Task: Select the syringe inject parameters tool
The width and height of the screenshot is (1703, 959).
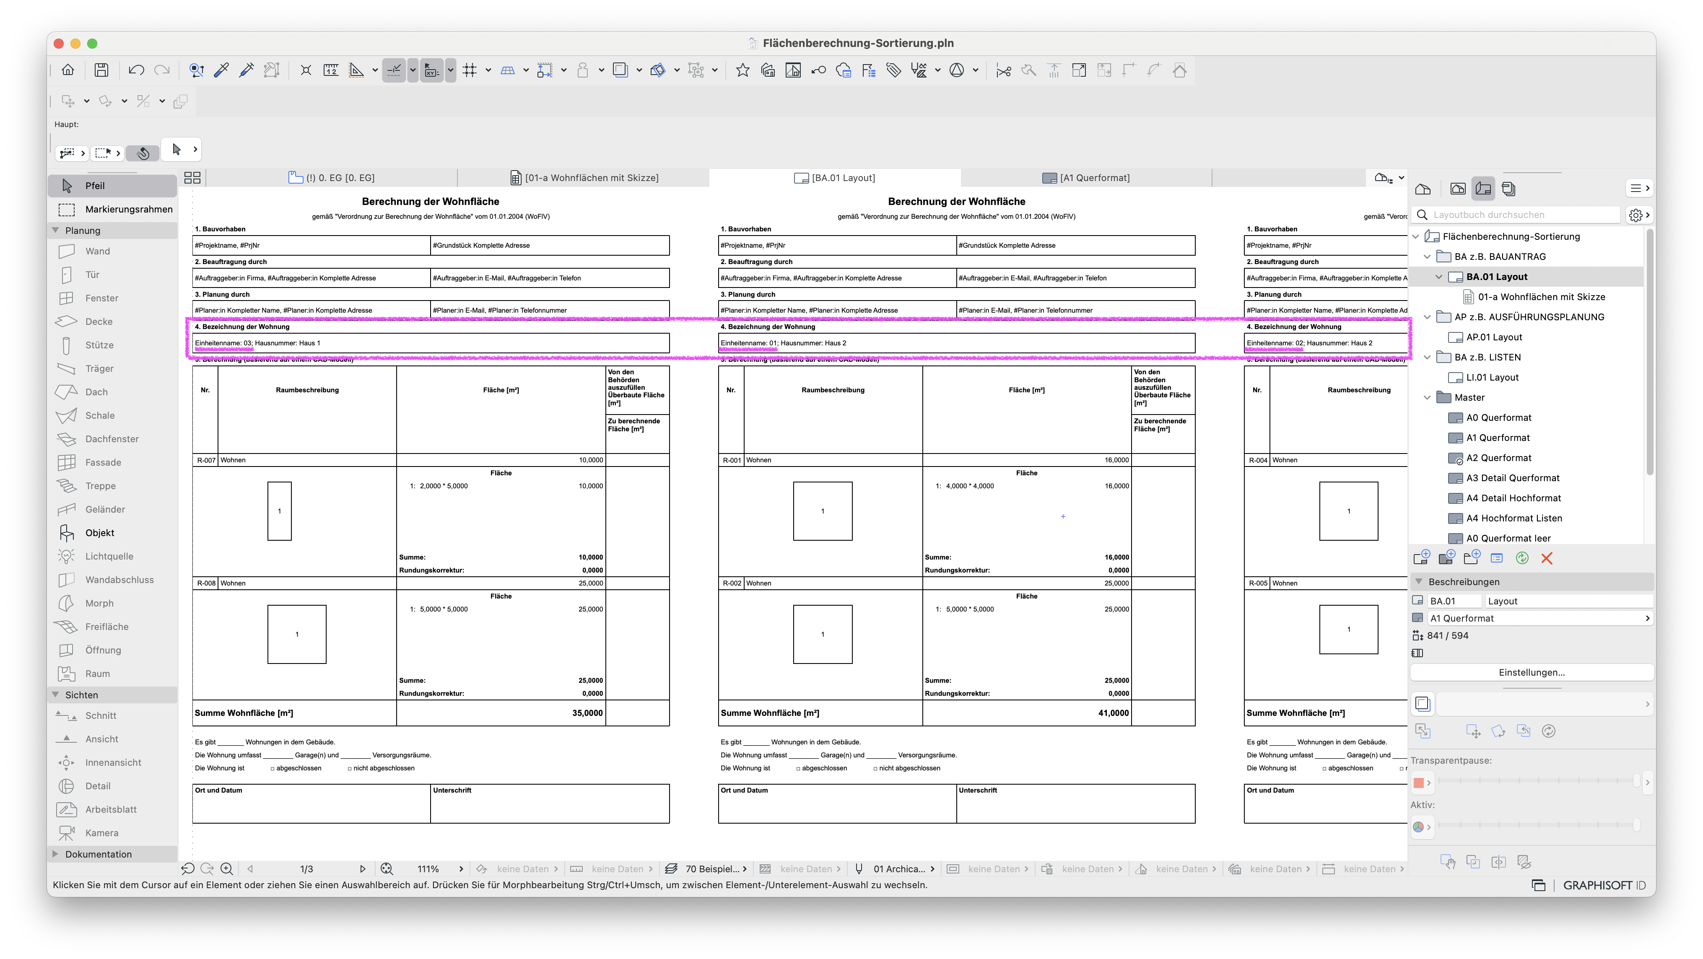Action: coord(247,70)
